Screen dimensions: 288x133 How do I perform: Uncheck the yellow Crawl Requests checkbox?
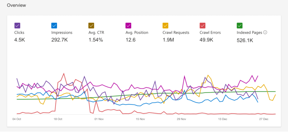pos(165,26)
